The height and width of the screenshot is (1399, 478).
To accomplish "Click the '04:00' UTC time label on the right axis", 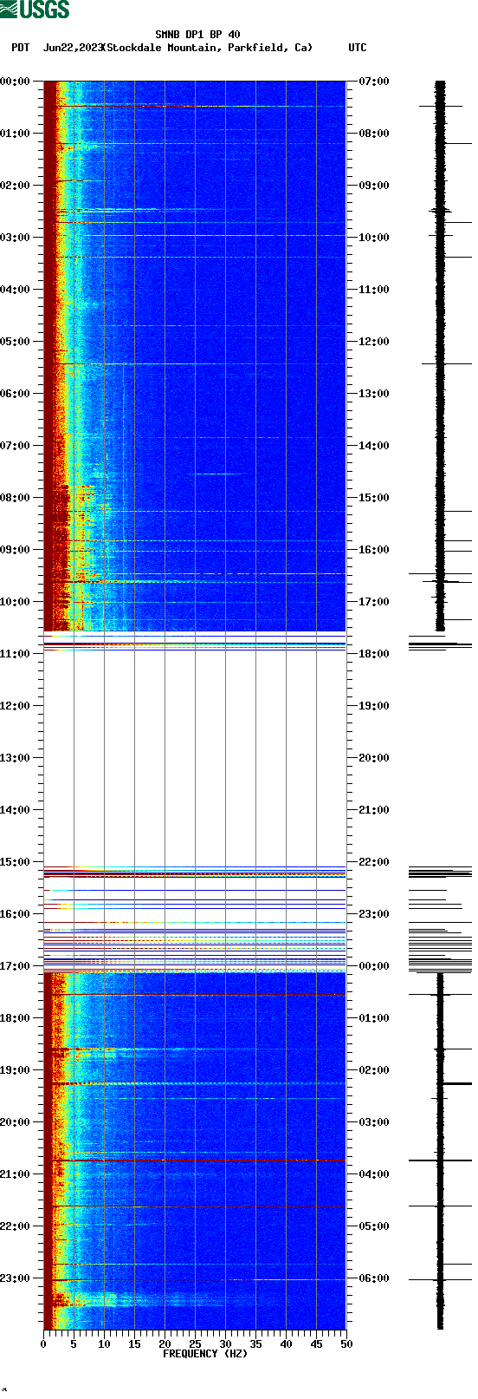I will point(374,1174).
